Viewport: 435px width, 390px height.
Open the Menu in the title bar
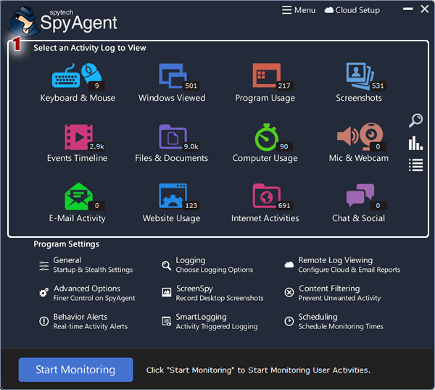click(299, 10)
